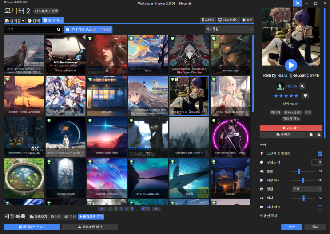Screen dimensions: 330x234
Task: Click the 볼륨 slider handle
Action: pos(298,172)
